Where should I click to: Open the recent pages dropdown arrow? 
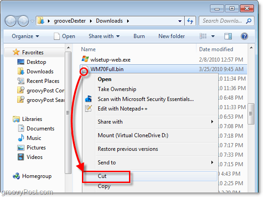pos(33,21)
